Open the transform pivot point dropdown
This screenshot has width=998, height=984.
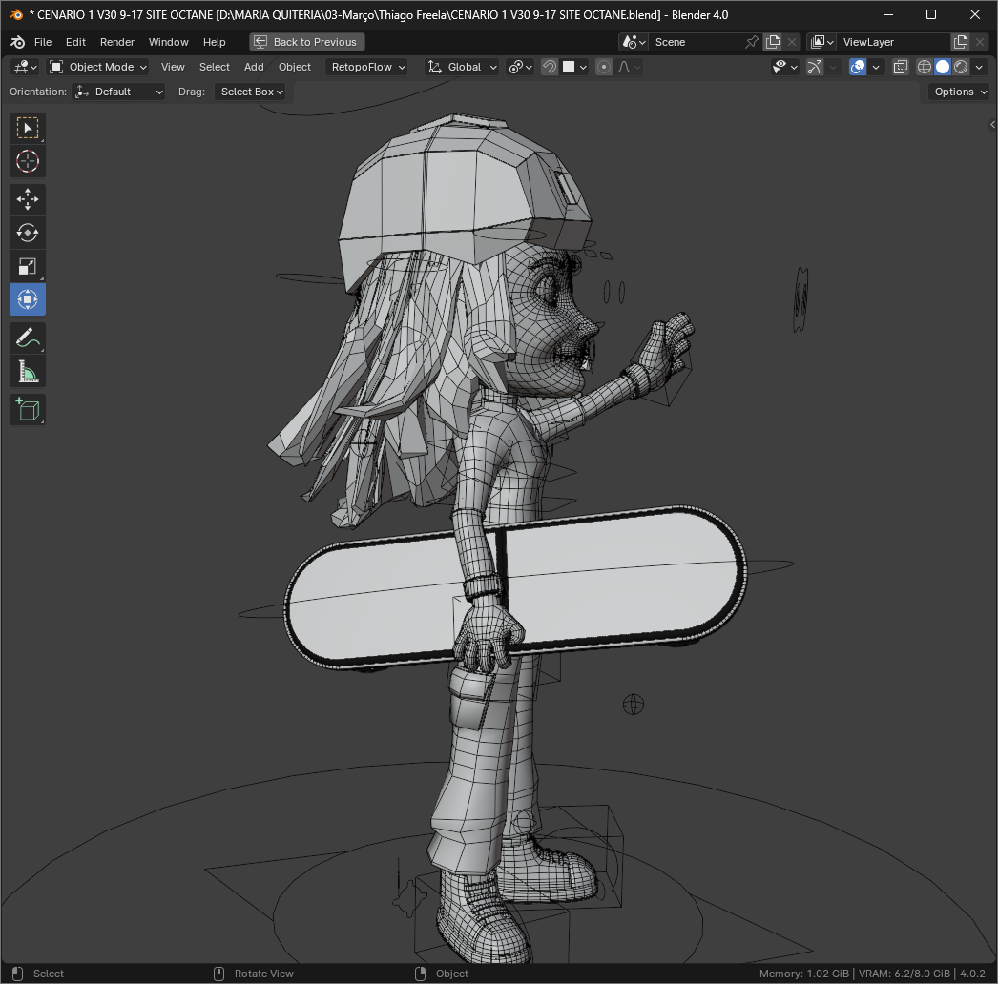click(521, 67)
